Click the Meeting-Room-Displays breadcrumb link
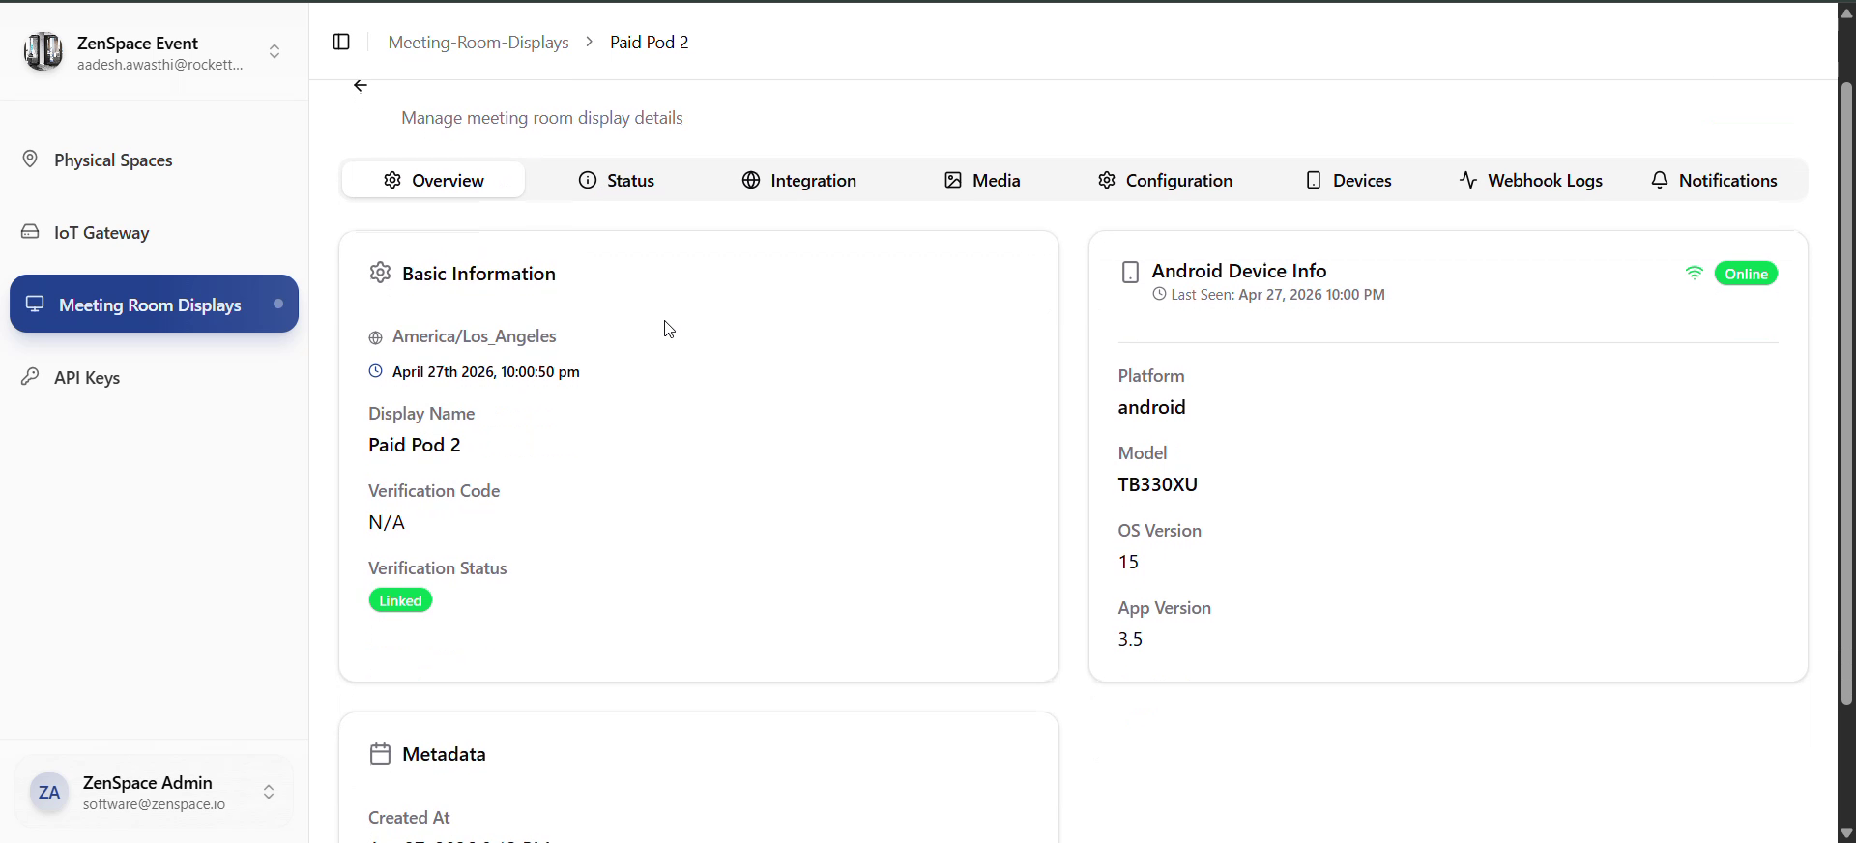The height and width of the screenshot is (843, 1856). [478, 42]
